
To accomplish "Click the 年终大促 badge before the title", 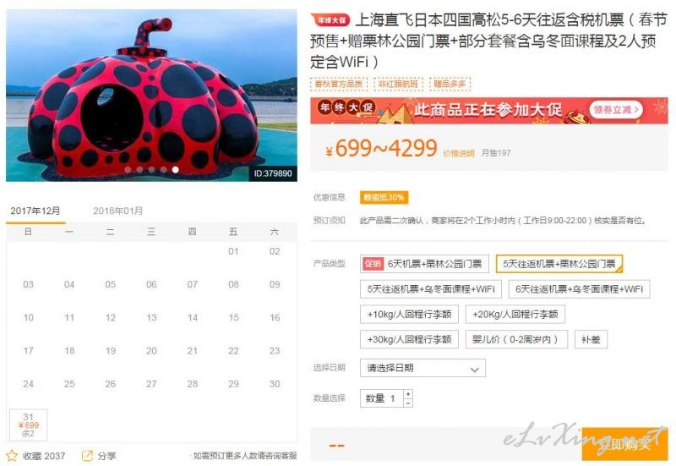I will [330, 19].
